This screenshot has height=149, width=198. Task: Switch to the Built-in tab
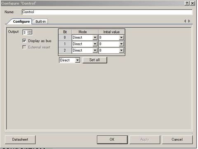(40, 21)
